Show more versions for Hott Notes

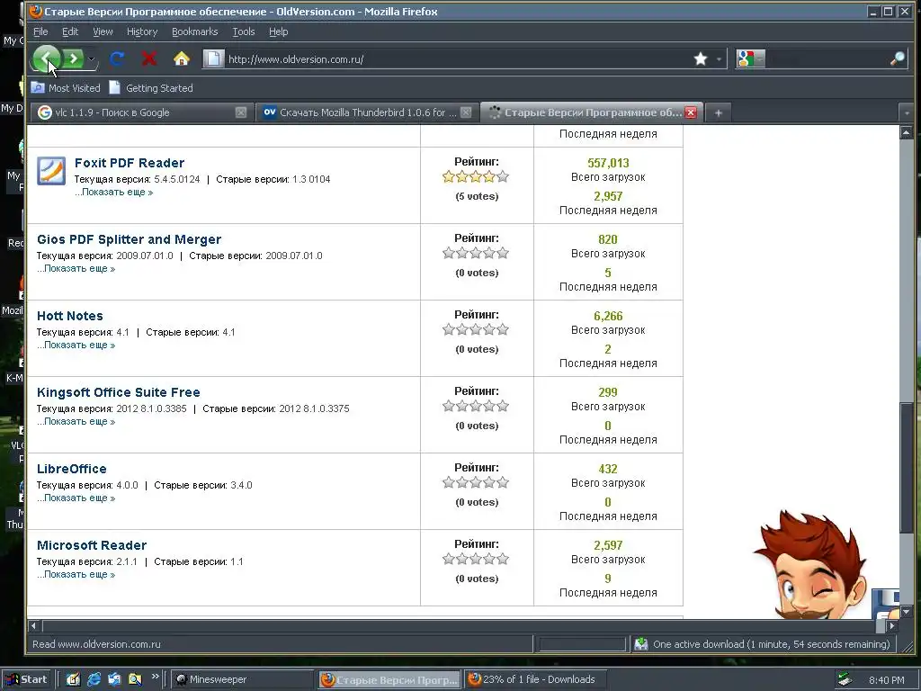coord(76,345)
